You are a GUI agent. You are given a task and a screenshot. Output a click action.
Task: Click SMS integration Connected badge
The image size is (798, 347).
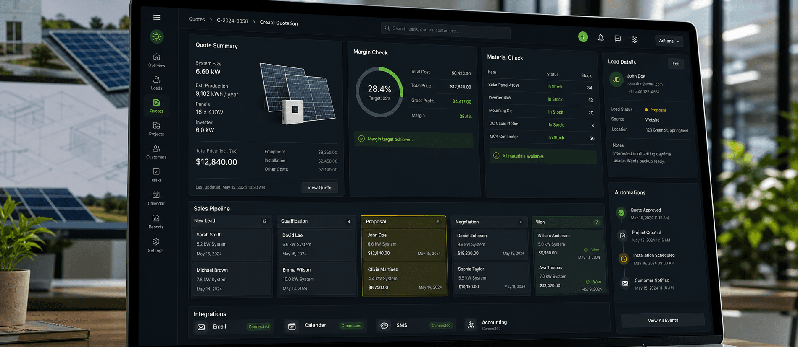pos(441,326)
